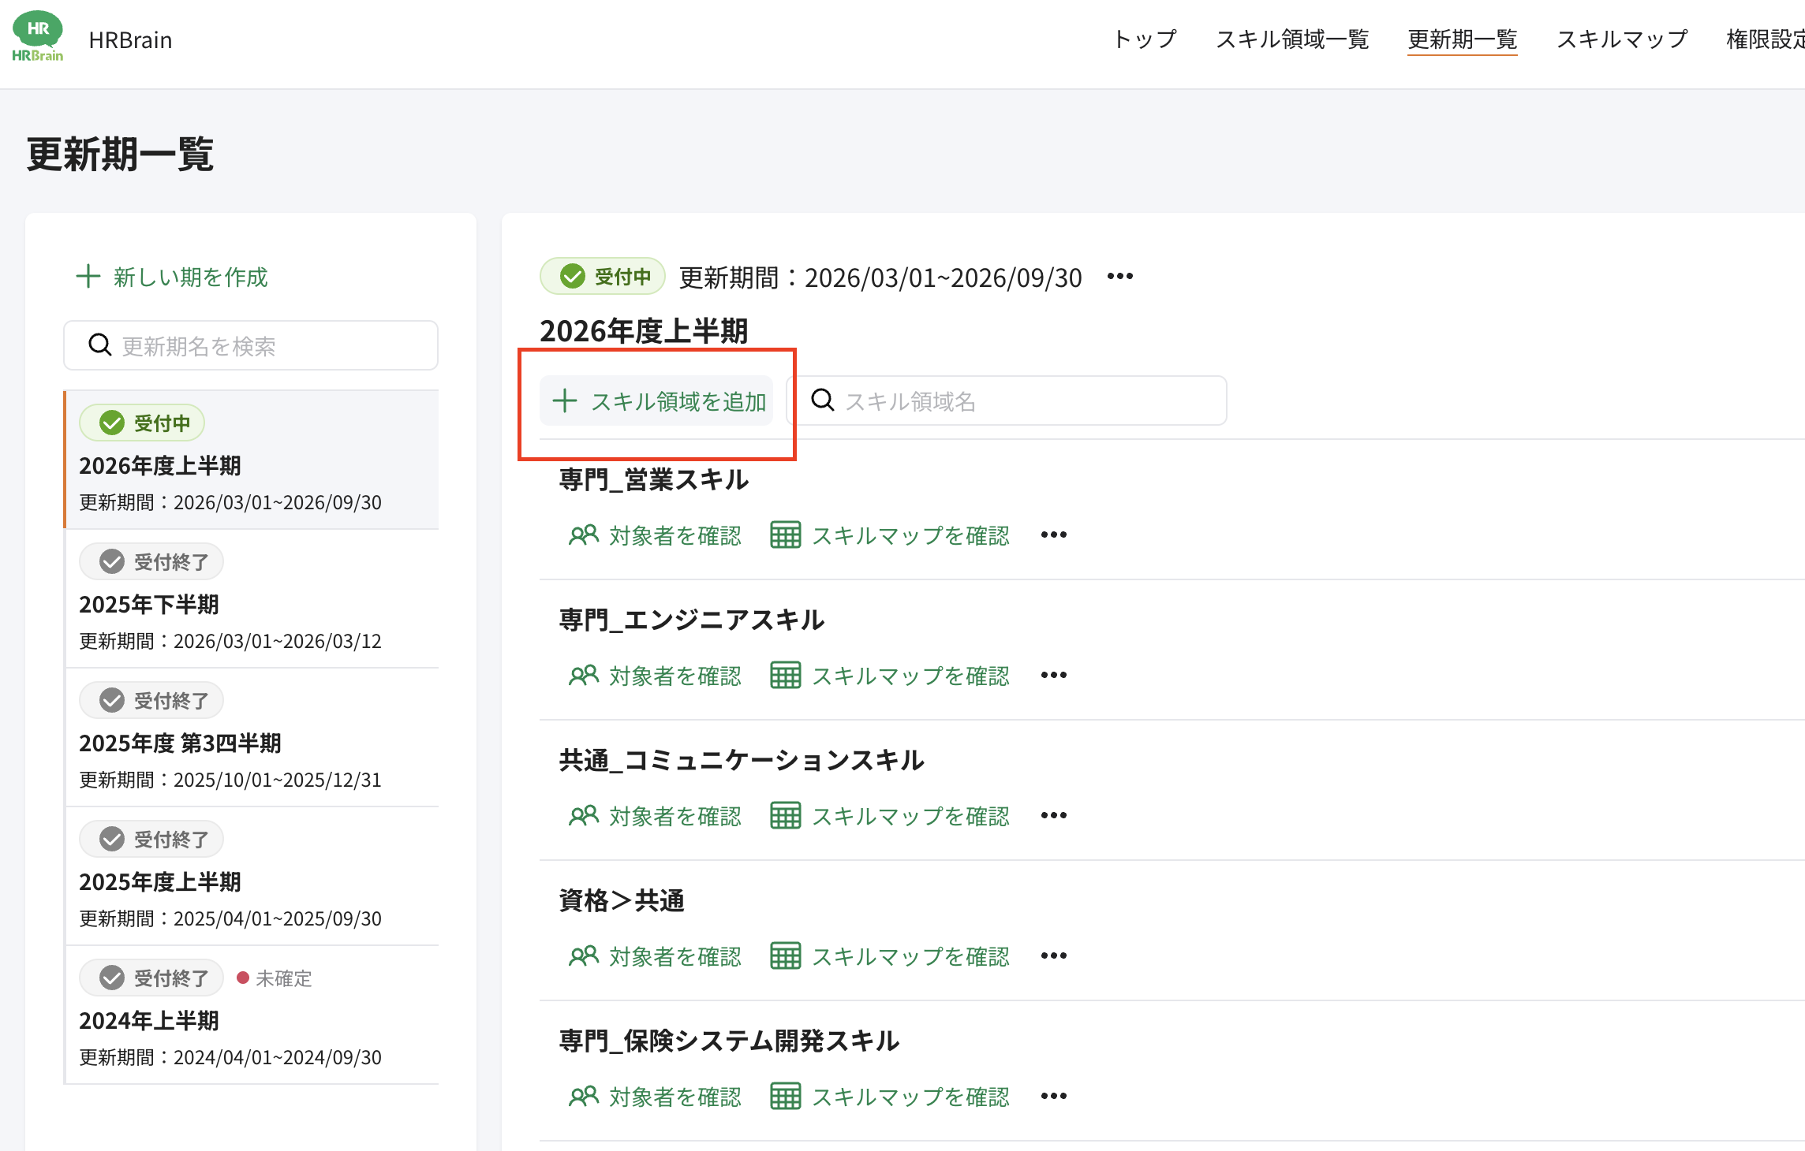This screenshot has height=1151, width=1805.
Task: Click the magnifier icon in 更新期名を検索 field
Action: (x=100, y=345)
